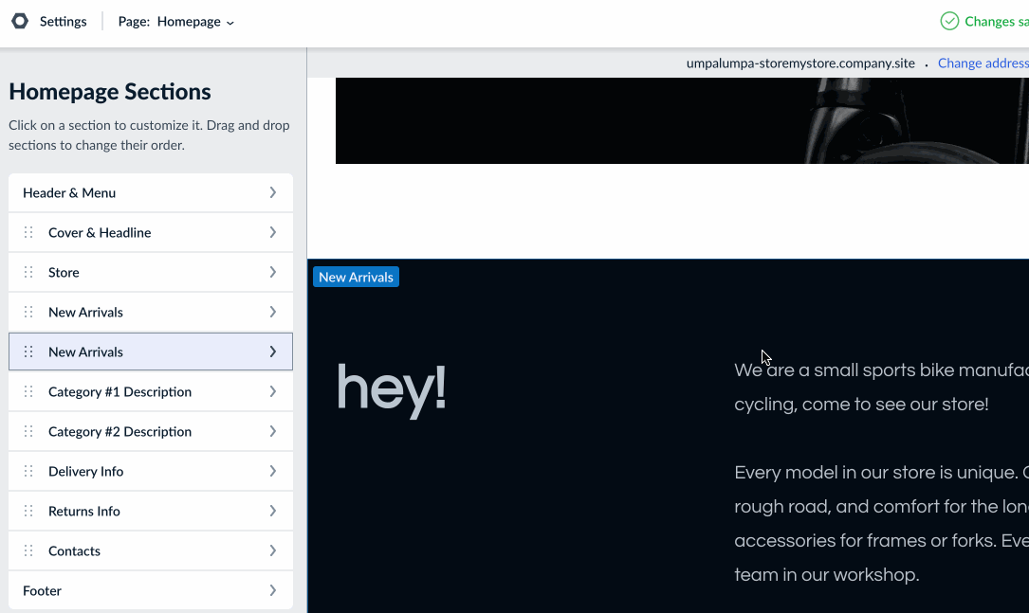Open the Page Homepage dropdown

[195, 21]
